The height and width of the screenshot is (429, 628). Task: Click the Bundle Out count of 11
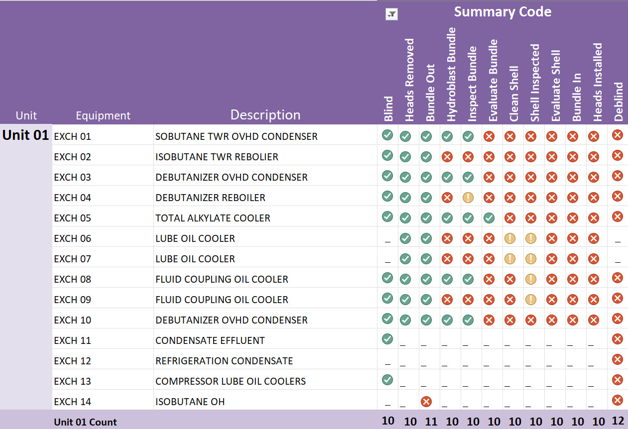tap(431, 422)
